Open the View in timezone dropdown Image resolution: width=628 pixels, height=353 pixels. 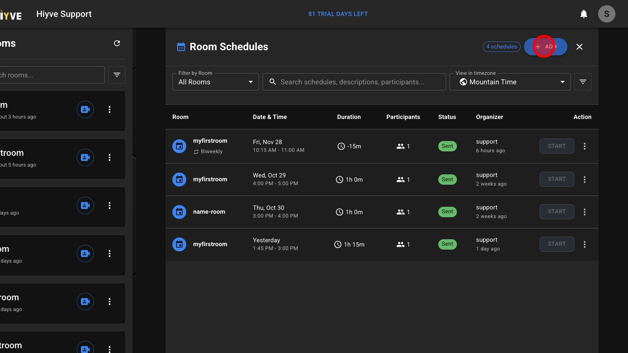tap(510, 82)
